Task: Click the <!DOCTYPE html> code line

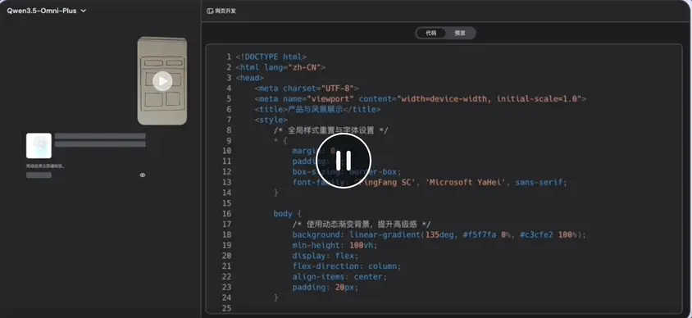Action: 271,57
